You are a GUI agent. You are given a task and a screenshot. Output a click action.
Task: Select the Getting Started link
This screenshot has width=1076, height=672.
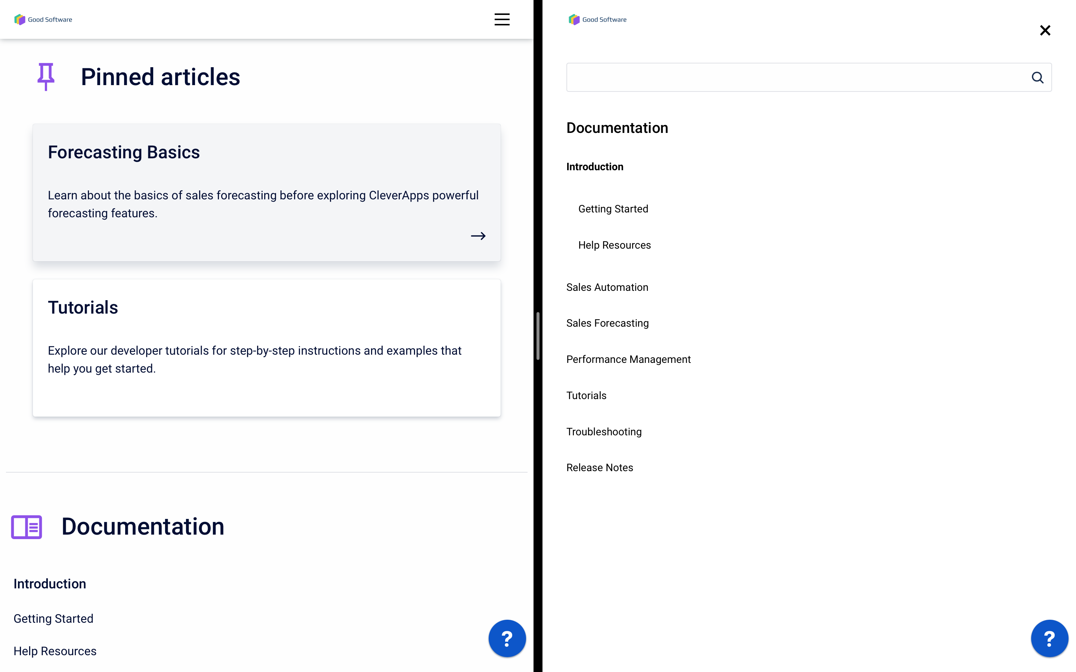click(x=612, y=208)
